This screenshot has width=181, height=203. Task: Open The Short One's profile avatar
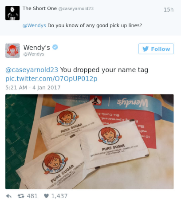(12, 13)
